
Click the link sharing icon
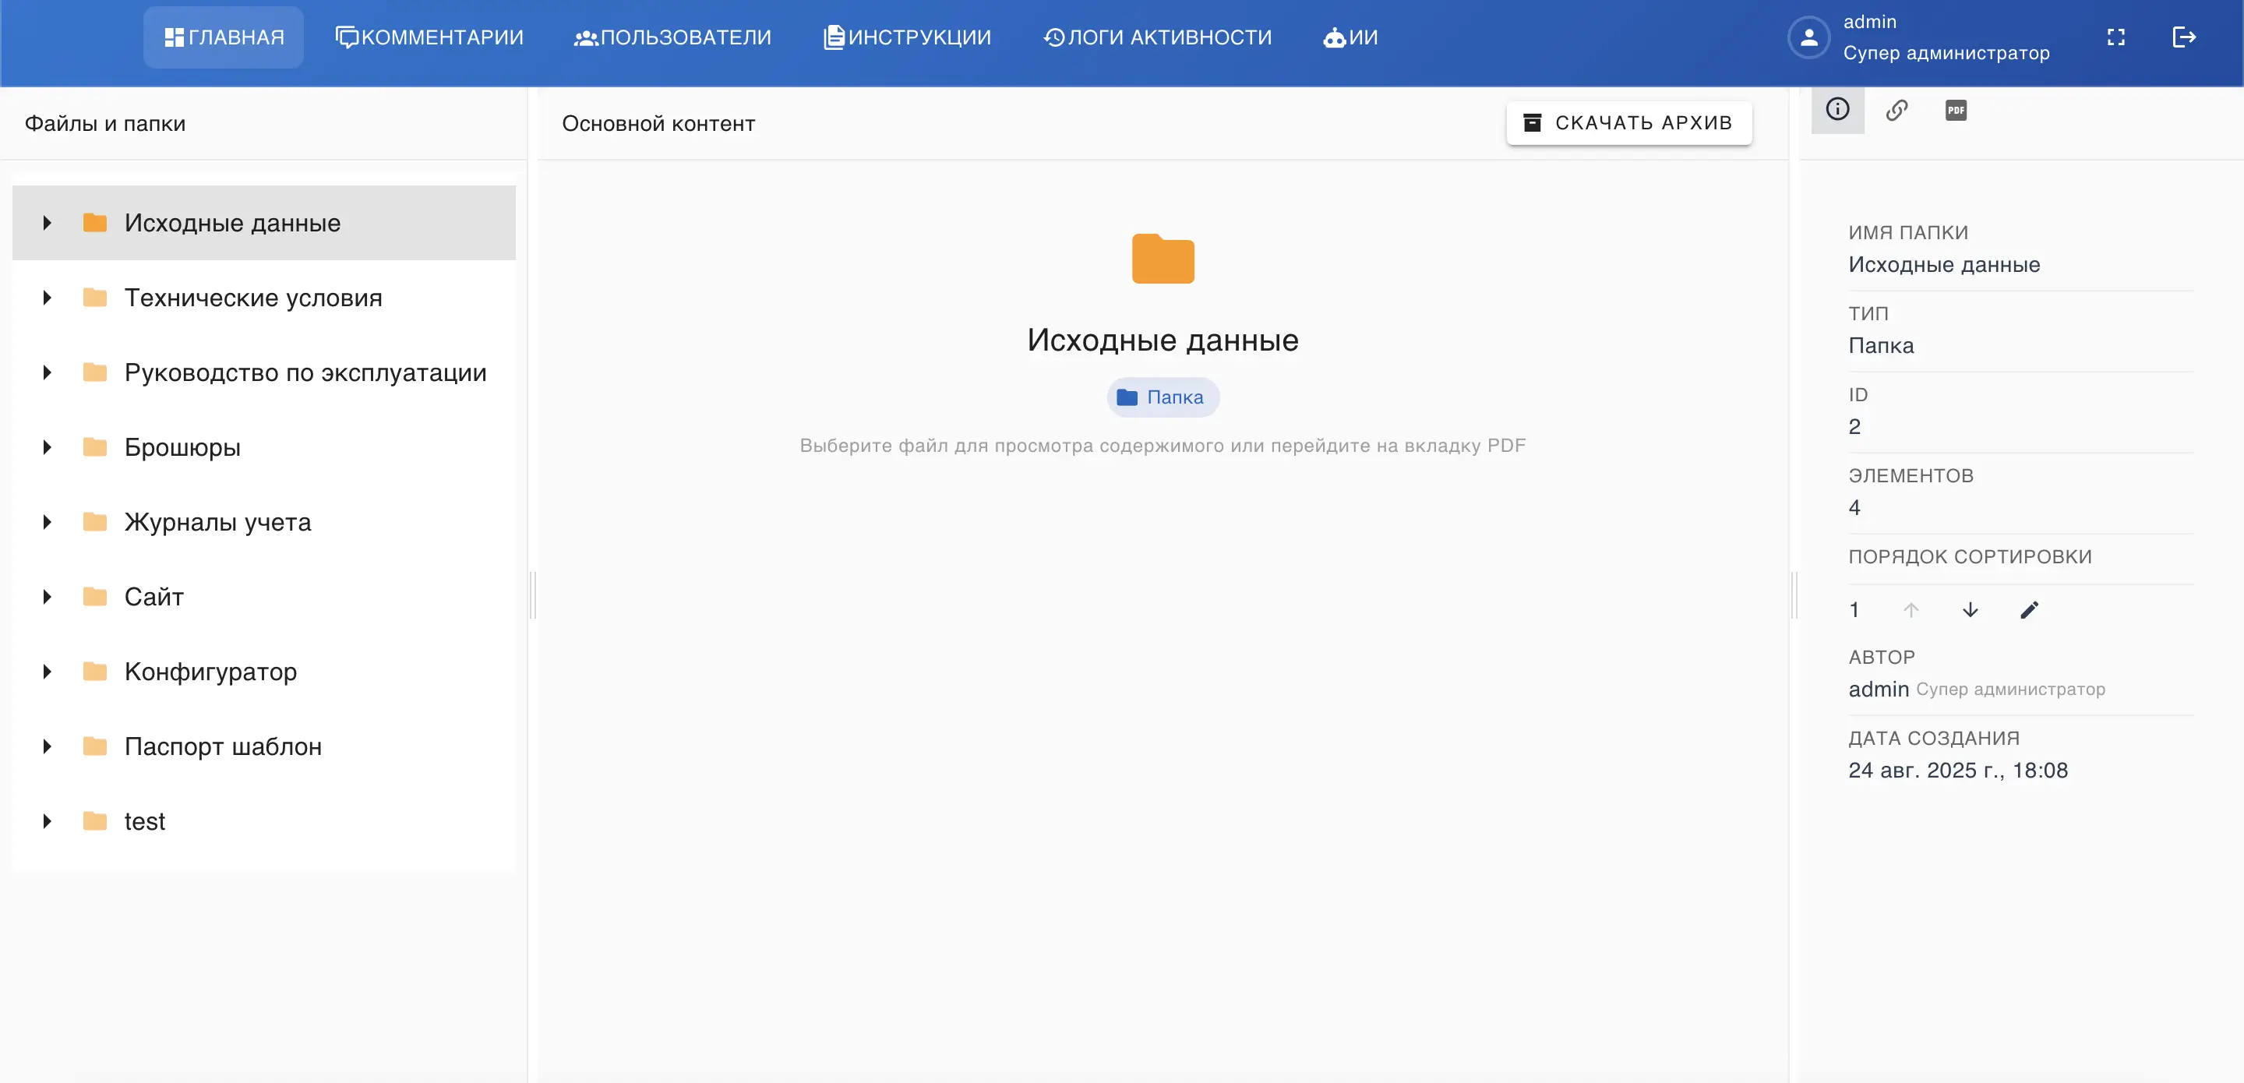click(x=1898, y=109)
